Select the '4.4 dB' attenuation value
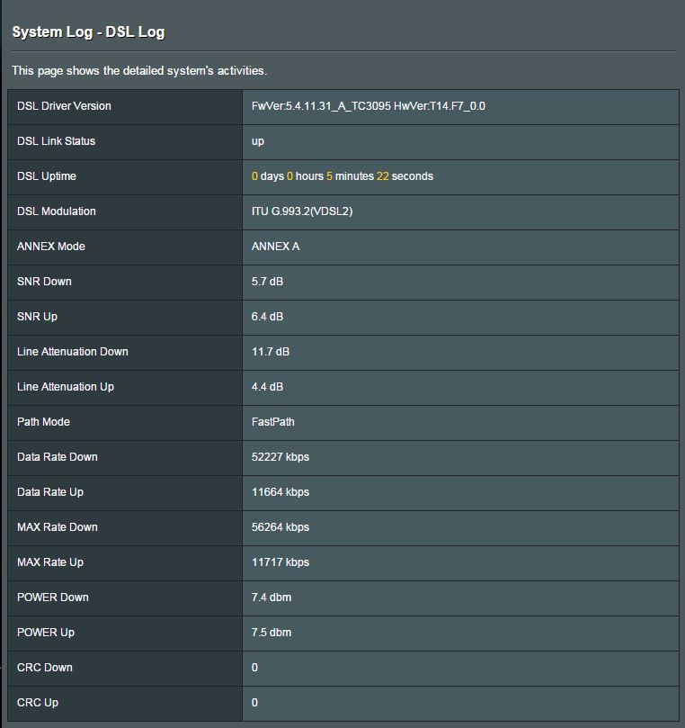This screenshot has width=685, height=728. click(268, 387)
